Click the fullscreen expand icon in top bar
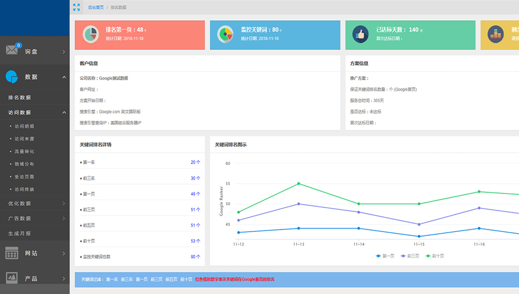The height and width of the screenshot is (294, 519). click(x=76, y=7)
